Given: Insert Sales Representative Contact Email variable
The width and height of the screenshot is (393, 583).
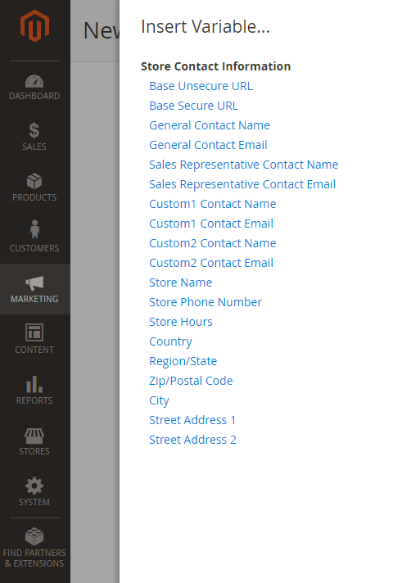Looking at the screenshot, I should tap(242, 184).
